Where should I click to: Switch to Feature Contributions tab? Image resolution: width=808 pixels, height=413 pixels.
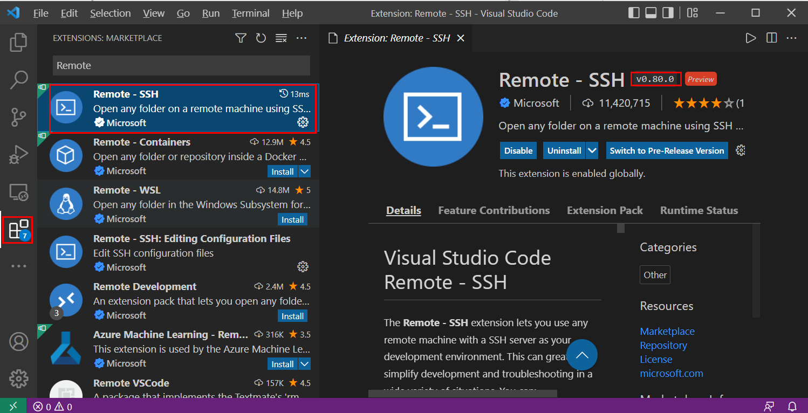(x=494, y=210)
